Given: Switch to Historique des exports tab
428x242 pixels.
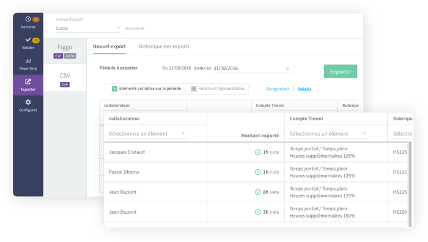Looking at the screenshot, I should pos(164,46).
